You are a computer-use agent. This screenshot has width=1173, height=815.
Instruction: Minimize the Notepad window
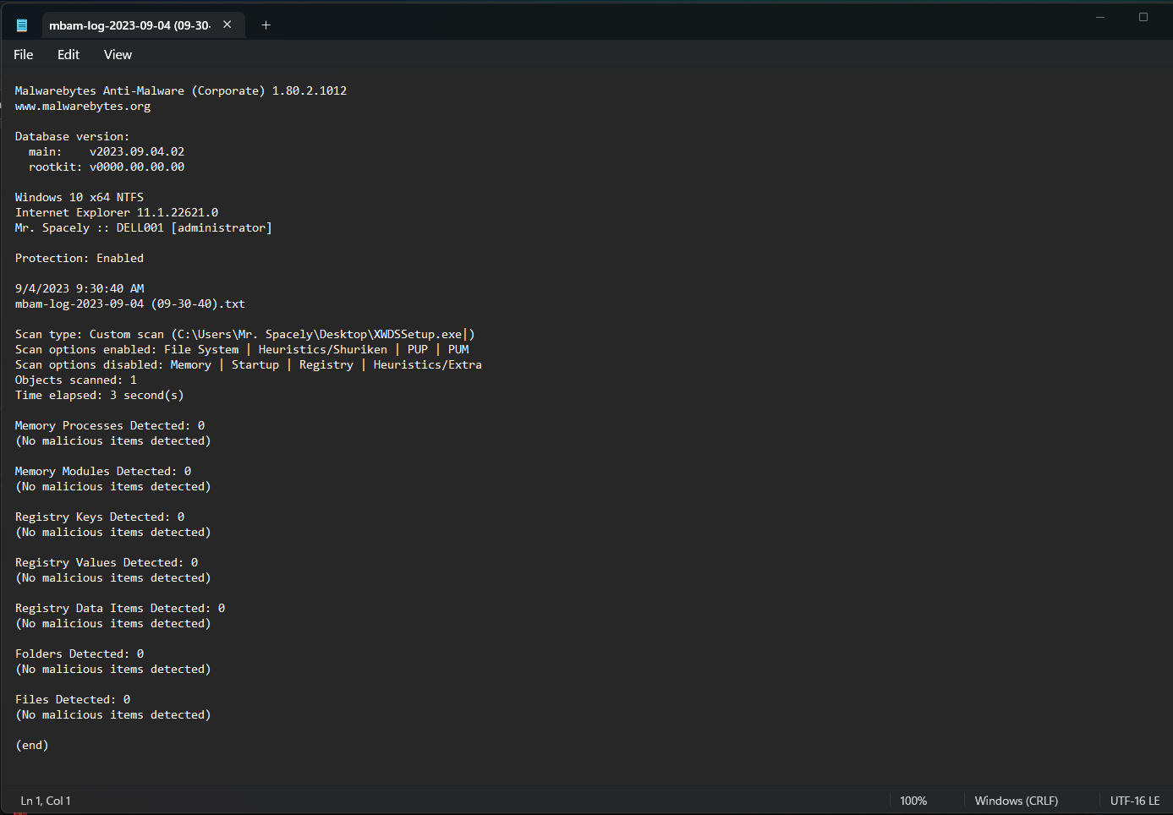[1100, 17]
